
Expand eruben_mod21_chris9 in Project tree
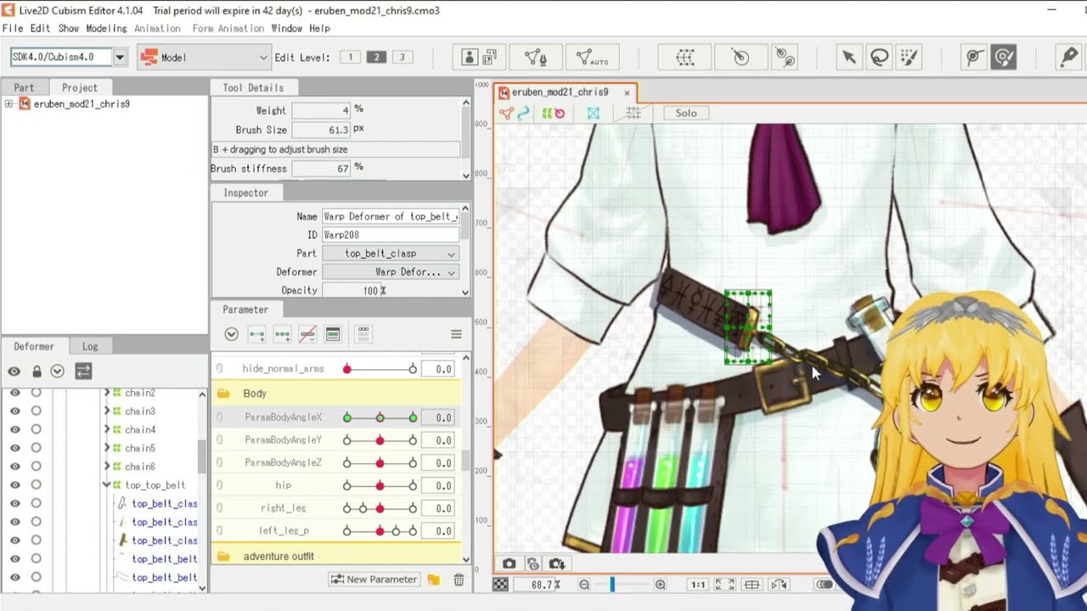[8, 104]
